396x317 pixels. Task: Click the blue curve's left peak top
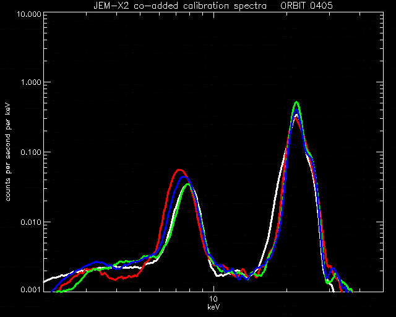184,177
